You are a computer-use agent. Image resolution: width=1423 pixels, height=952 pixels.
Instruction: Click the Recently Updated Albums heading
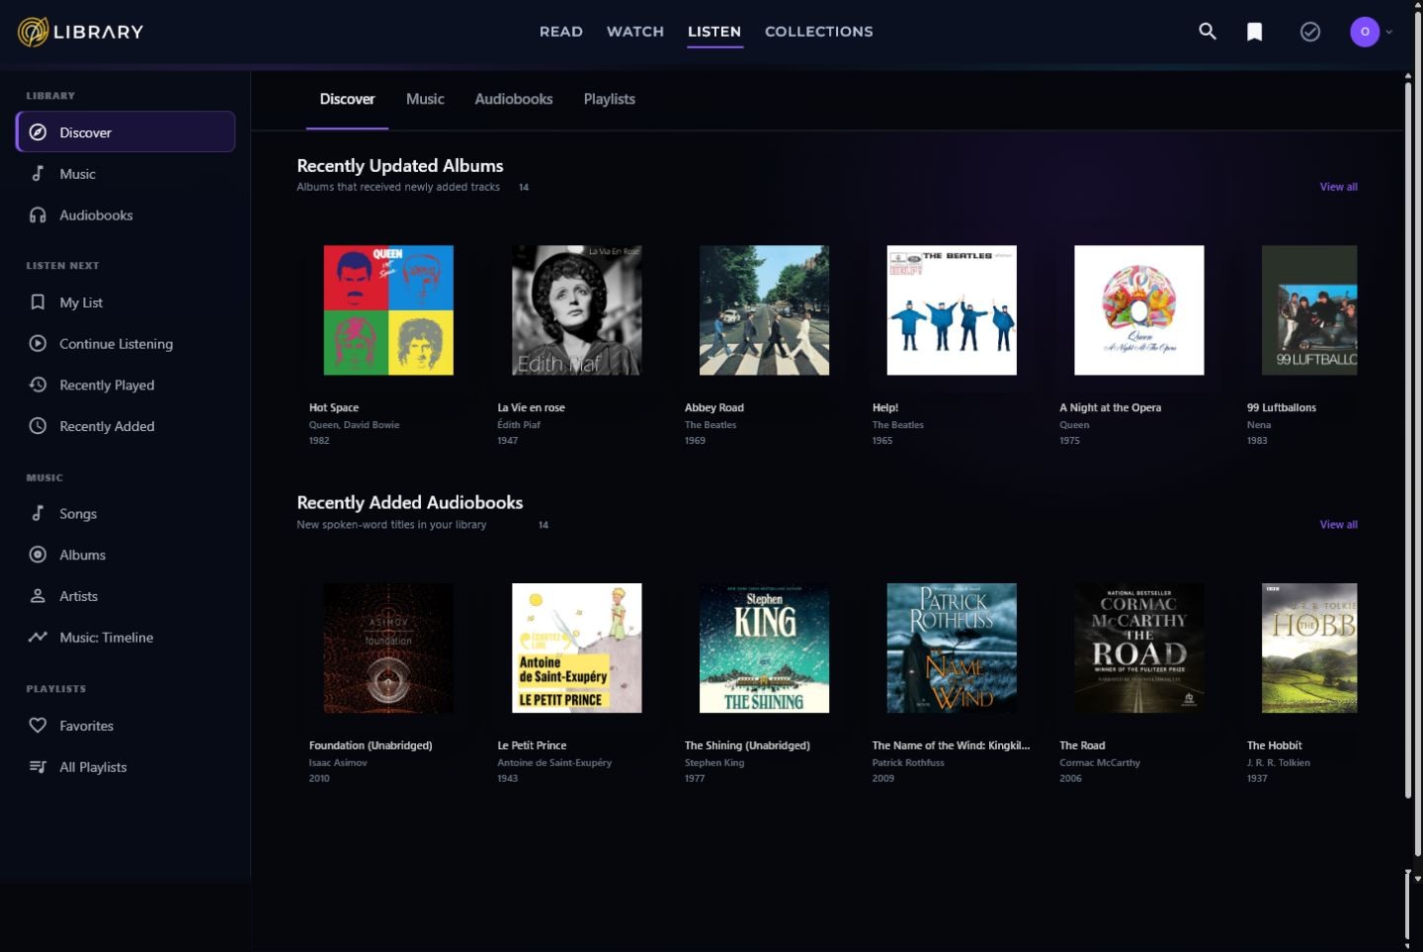(400, 166)
